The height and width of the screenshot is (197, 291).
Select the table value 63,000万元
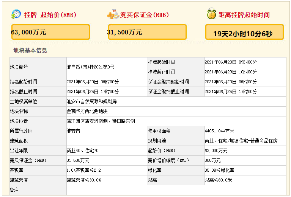216,150
